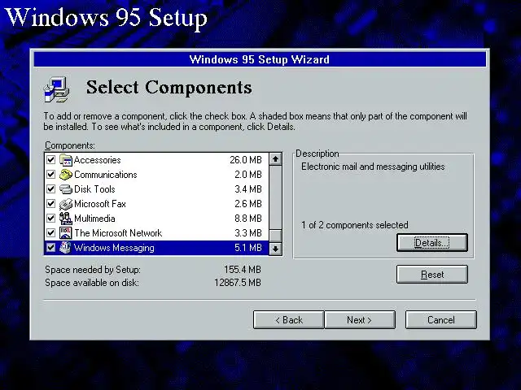Click the Multimedia component icon
The width and height of the screenshot is (521, 390).
click(x=66, y=219)
